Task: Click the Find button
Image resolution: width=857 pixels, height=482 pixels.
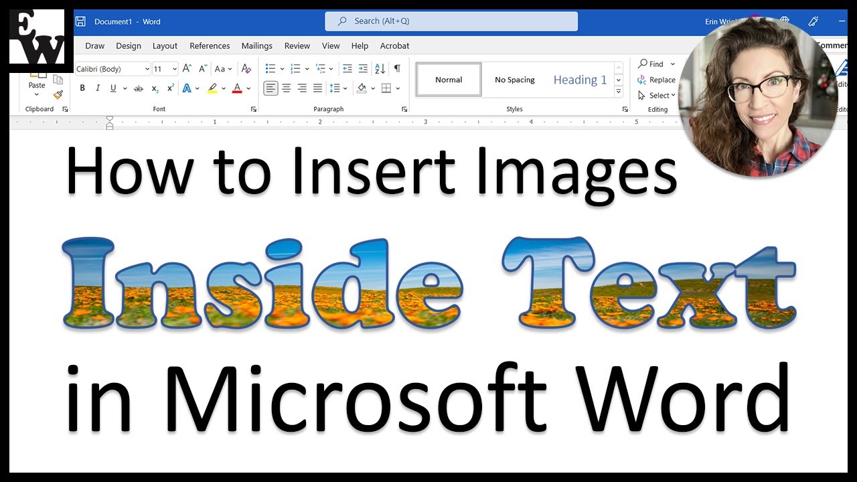Action: click(651, 64)
